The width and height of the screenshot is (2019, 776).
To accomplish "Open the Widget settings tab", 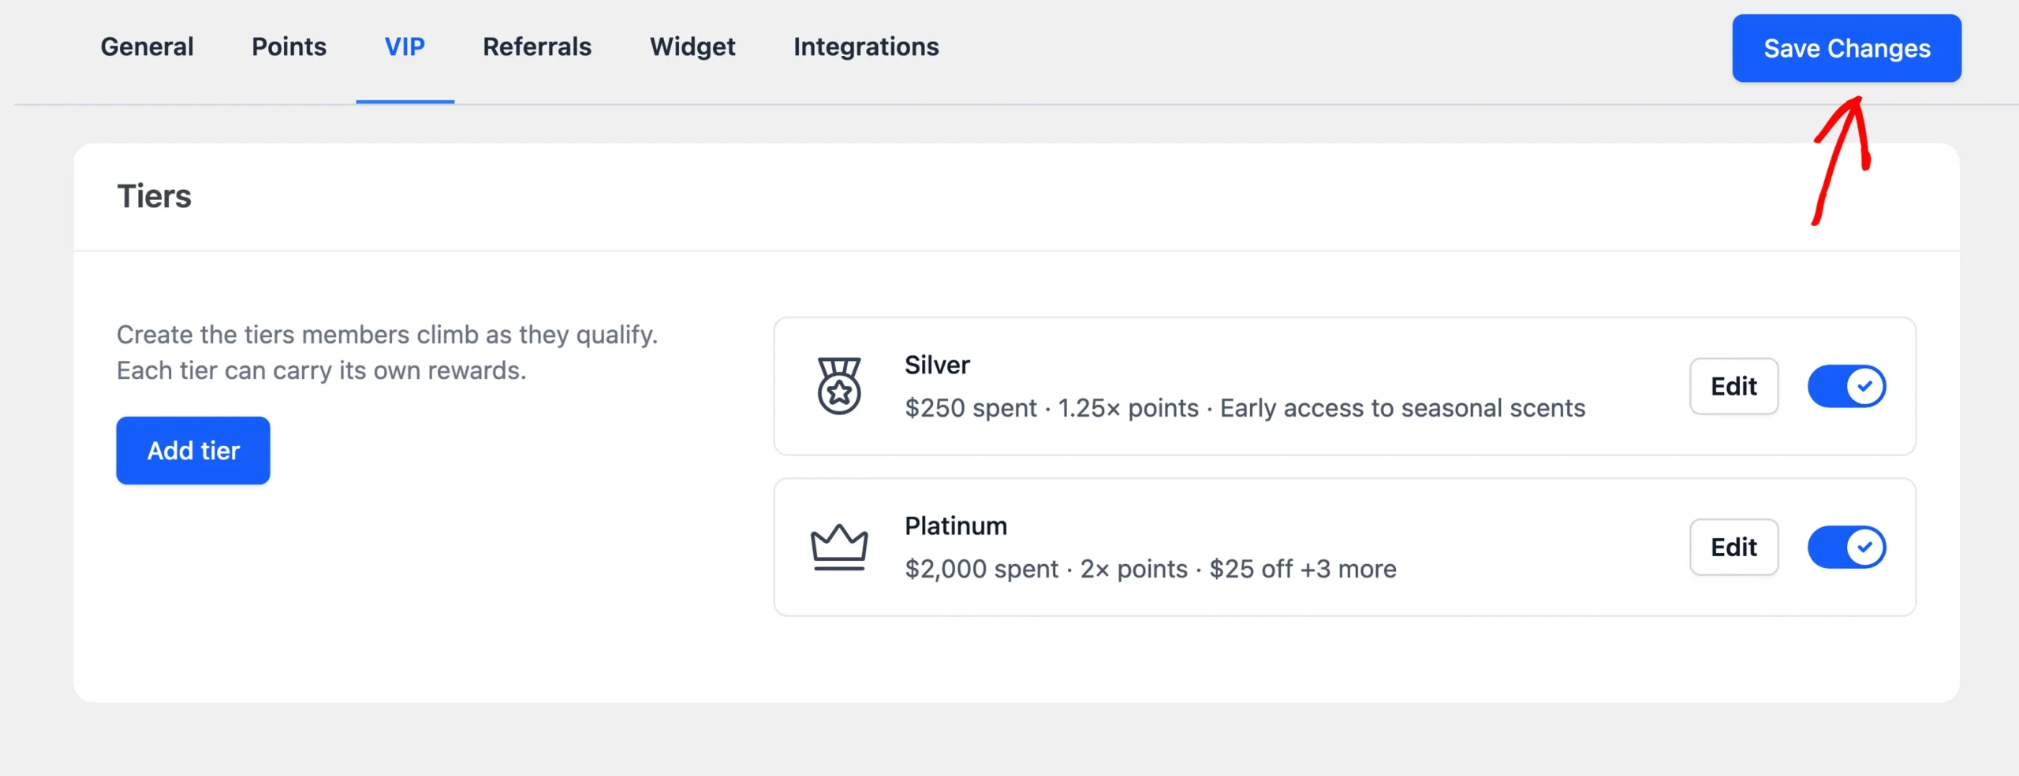I will tap(692, 47).
